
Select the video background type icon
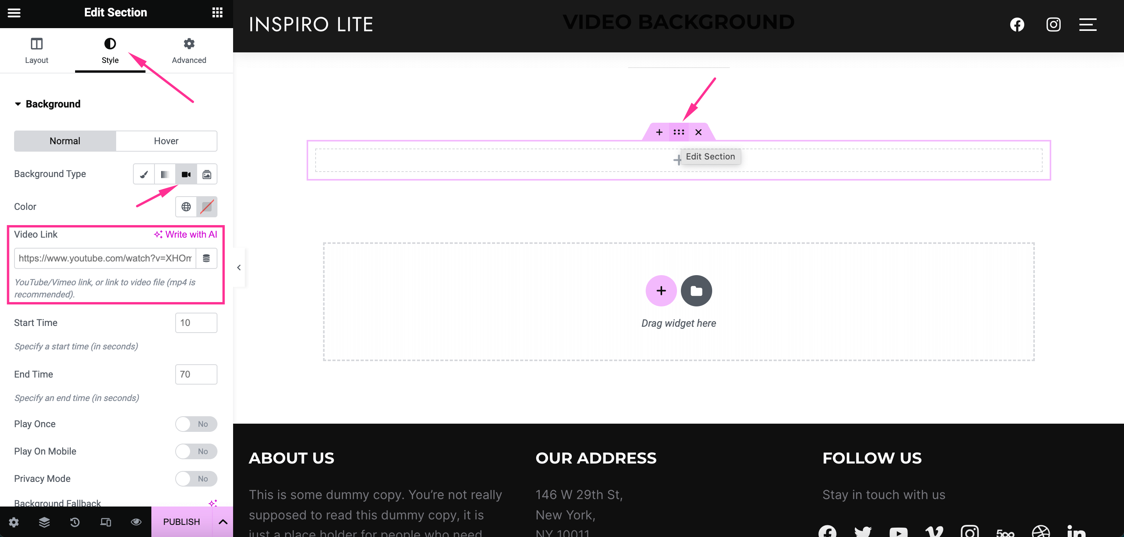185,174
